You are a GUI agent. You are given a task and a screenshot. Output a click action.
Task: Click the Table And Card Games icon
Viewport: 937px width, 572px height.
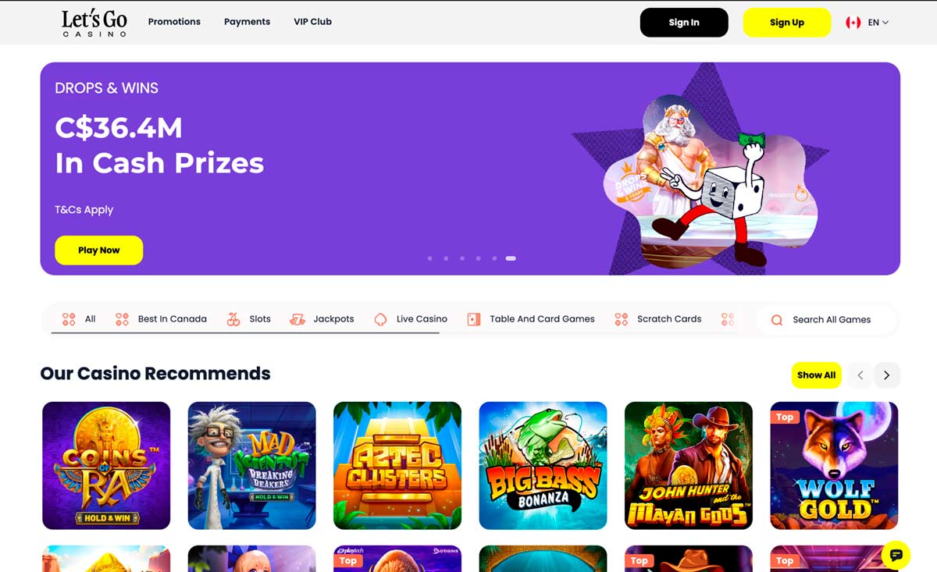(x=473, y=319)
